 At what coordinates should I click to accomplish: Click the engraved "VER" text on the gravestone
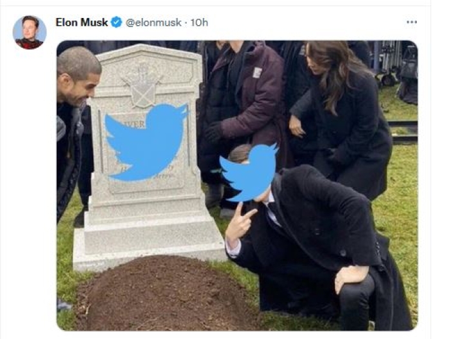coord(138,124)
